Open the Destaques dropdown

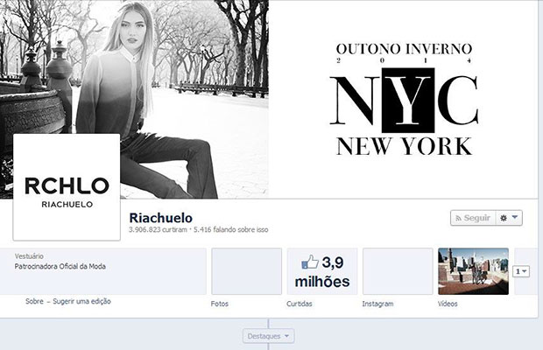point(268,336)
